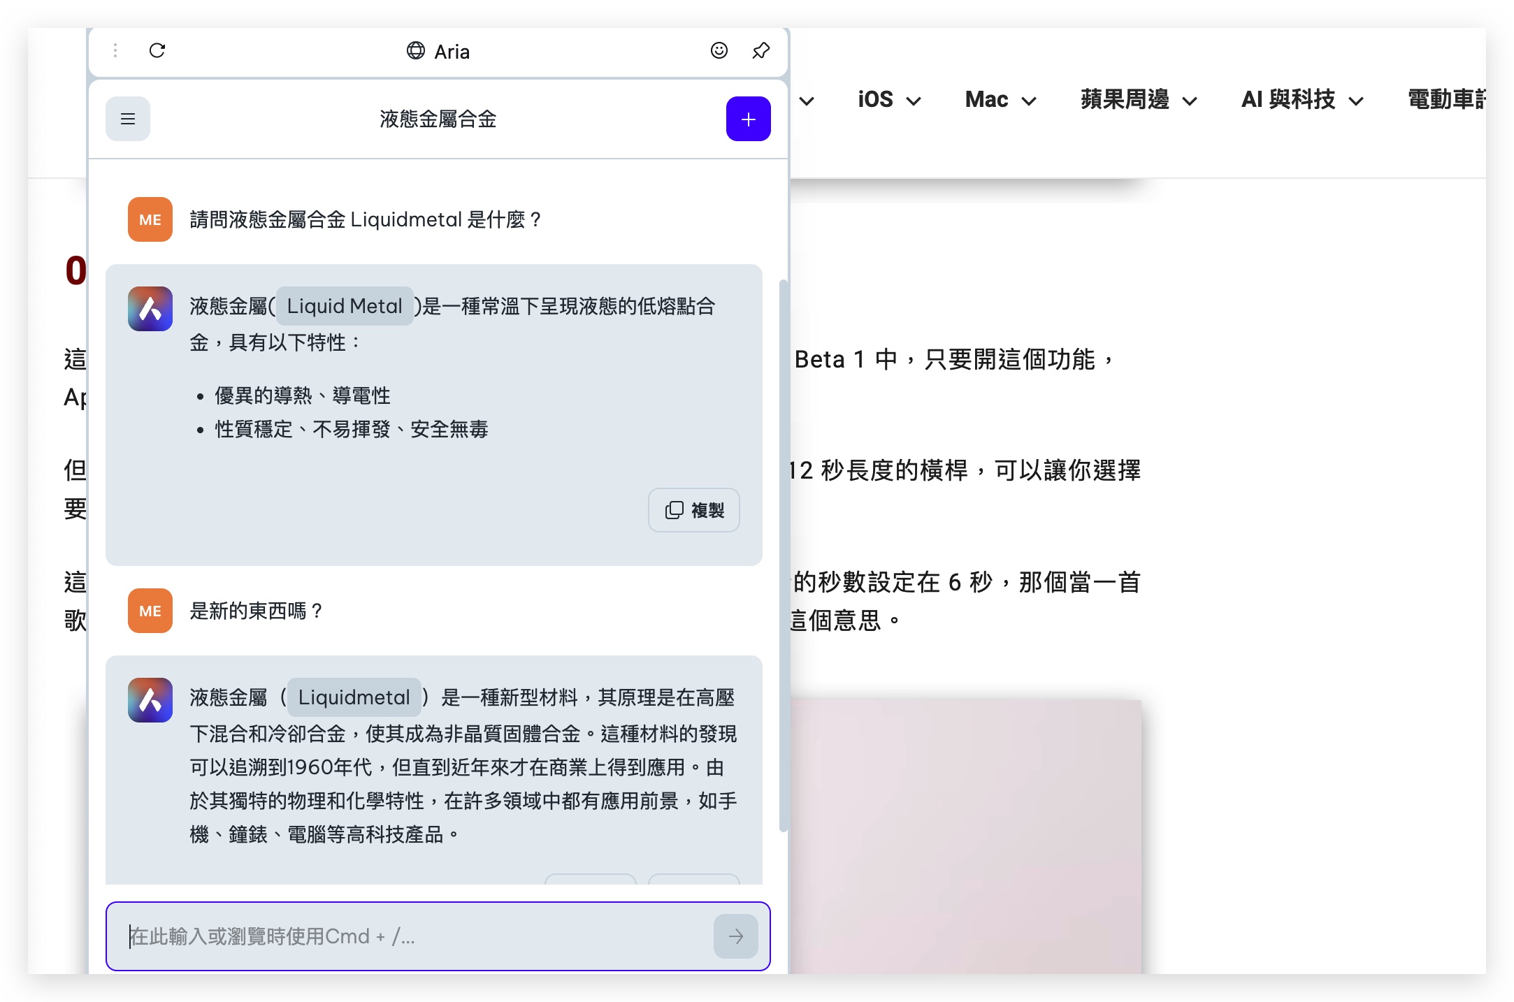Click the second ME avatar beside 是新的東西嗎
1514x1002 pixels.
pyautogui.click(x=150, y=611)
